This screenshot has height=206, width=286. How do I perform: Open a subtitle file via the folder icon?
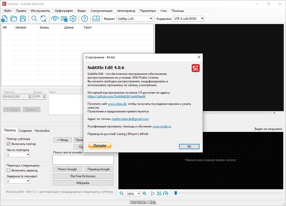[x=14, y=19]
